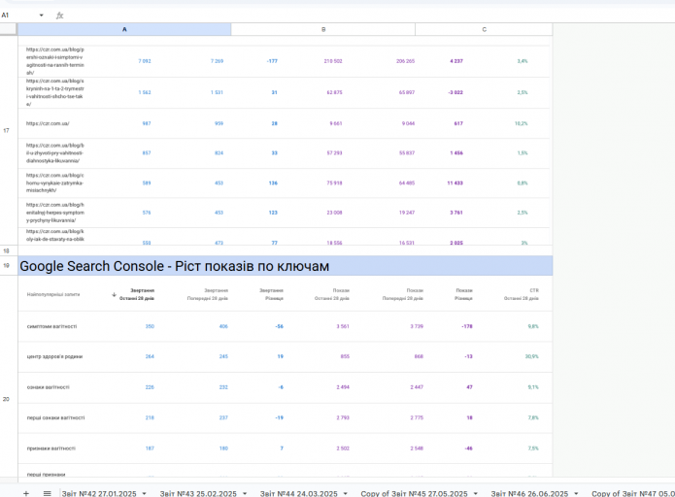Select row 20 header

point(9,399)
